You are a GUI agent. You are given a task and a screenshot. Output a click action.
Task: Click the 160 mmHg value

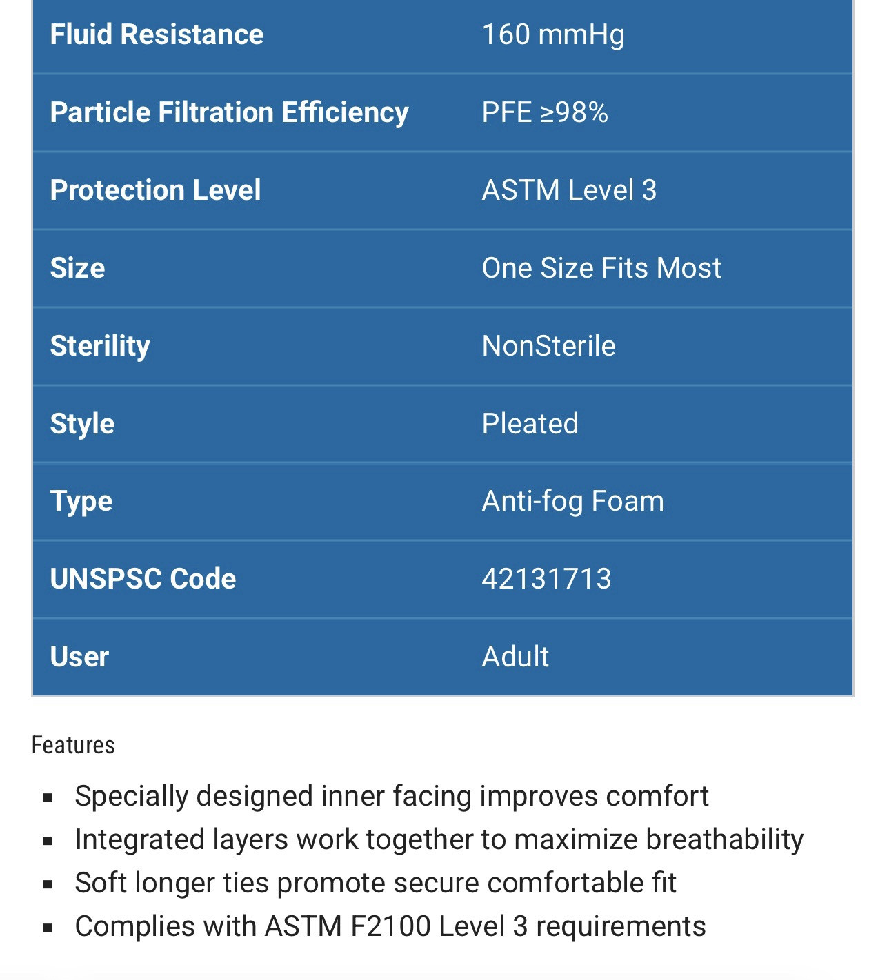553,34
